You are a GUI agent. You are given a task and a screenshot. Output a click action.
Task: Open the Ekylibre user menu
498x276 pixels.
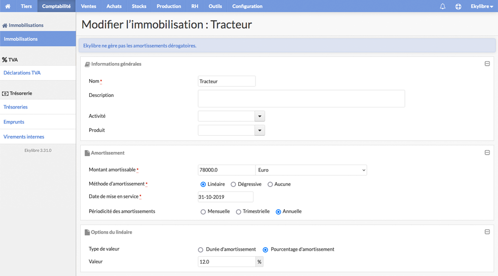[x=482, y=6]
